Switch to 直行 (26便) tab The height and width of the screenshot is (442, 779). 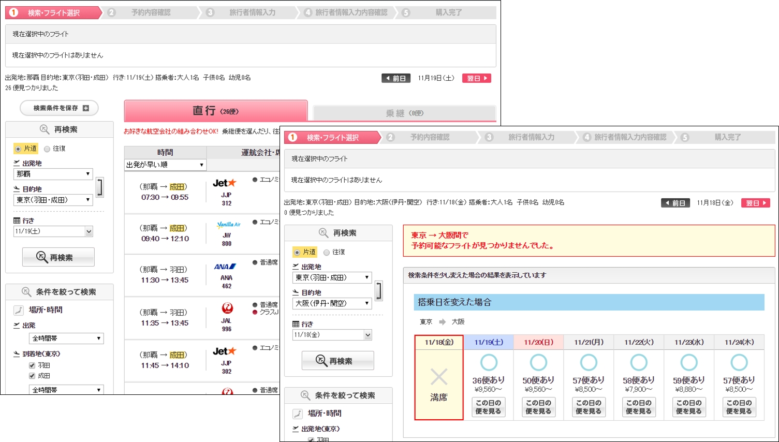coord(216,111)
